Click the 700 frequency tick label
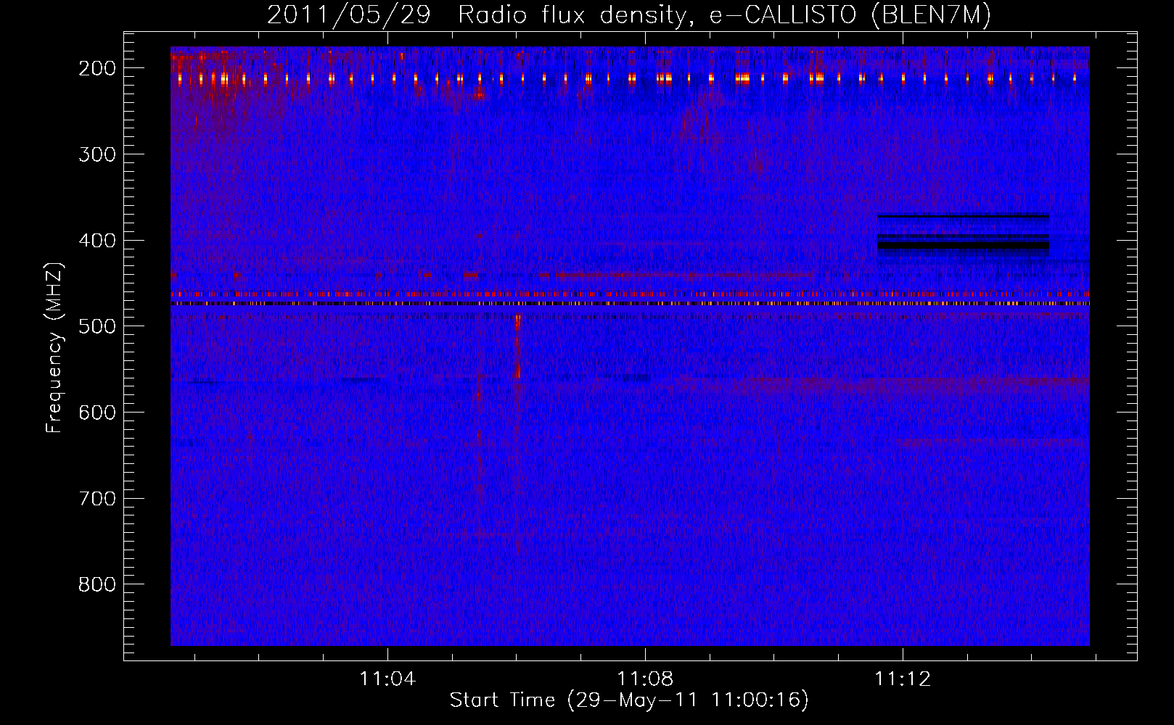The image size is (1174, 725). (x=97, y=499)
